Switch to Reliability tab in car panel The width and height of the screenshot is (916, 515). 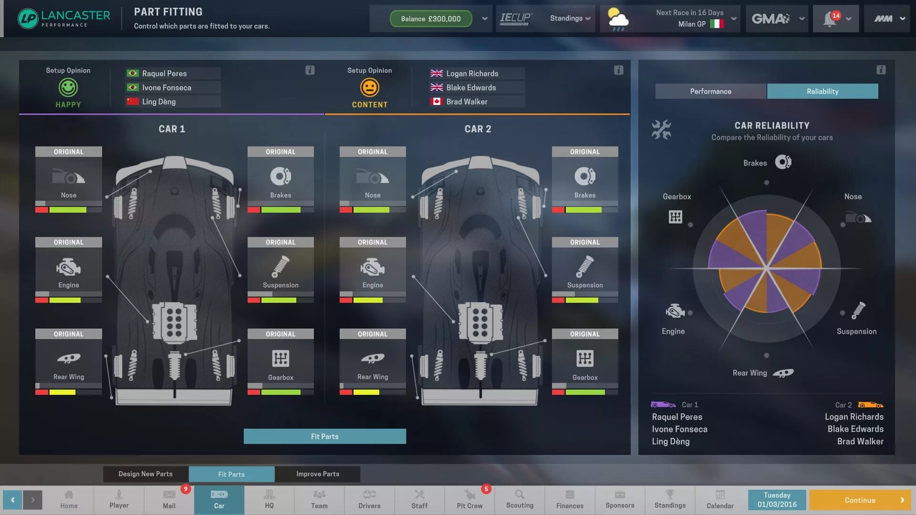point(822,91)
